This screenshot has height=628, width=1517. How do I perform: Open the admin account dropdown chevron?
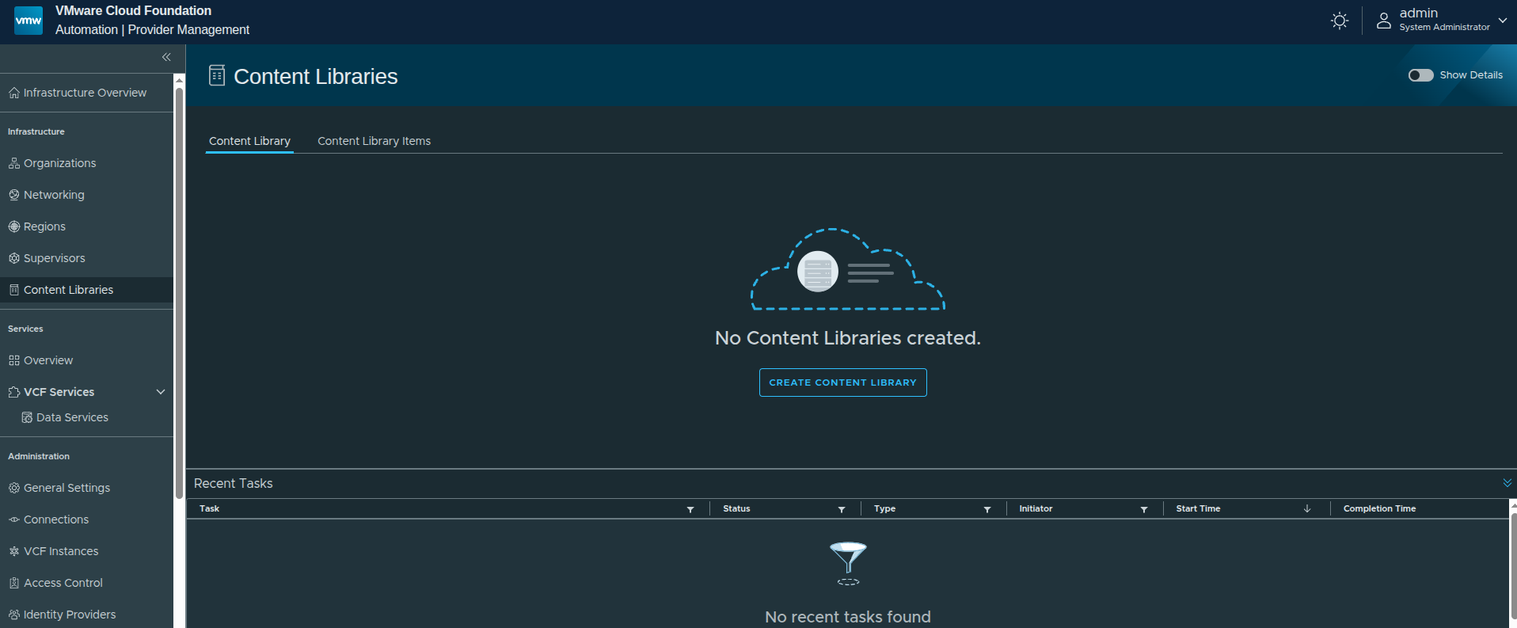(x=1503, y=21)
